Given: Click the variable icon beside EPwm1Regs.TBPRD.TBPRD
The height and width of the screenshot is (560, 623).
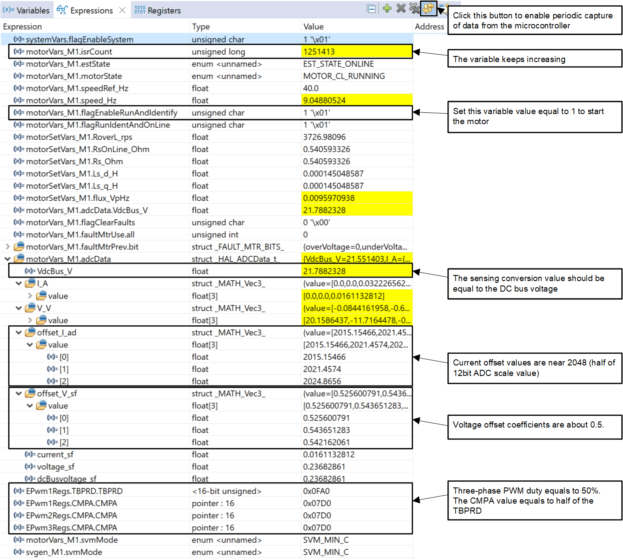Looking at the screenshot, I should pyautogui.click(x=19, y=491).
